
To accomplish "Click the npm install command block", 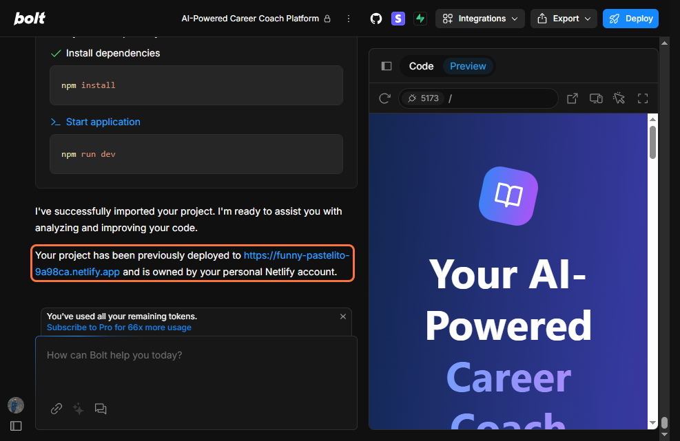I will point(196,85).
